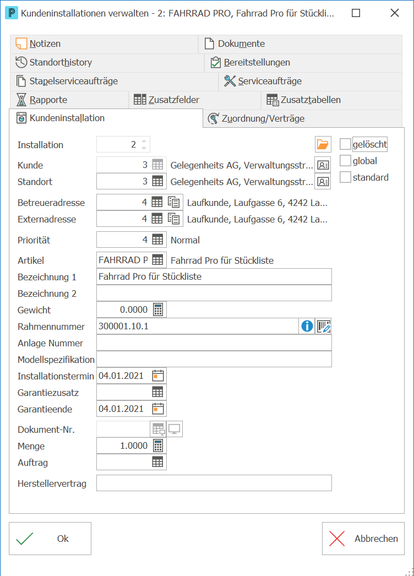
Task: Open the Installationstermin calendar picker
Action: (158, 376)
